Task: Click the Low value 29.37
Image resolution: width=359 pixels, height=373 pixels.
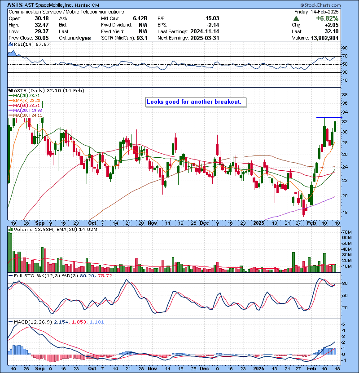Action: pos(42,31)
